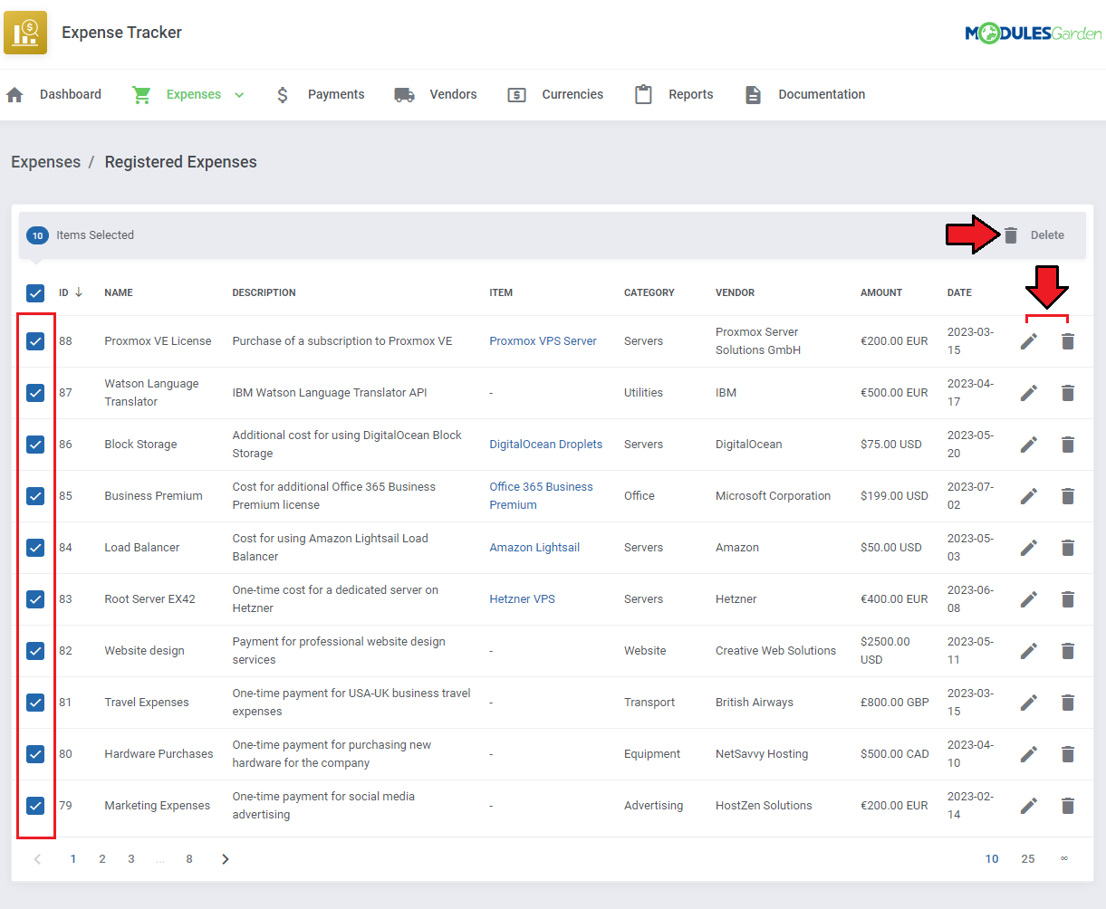This screenshot has height=909, width=1106.
Task: Edit the Load Balancer expense
Action: (1029, 548)
